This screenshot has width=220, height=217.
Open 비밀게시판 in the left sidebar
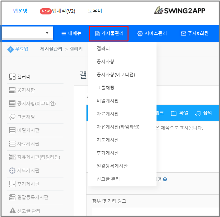28,130
